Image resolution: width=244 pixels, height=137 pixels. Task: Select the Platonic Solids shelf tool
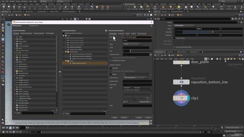[x=79, y=7]
